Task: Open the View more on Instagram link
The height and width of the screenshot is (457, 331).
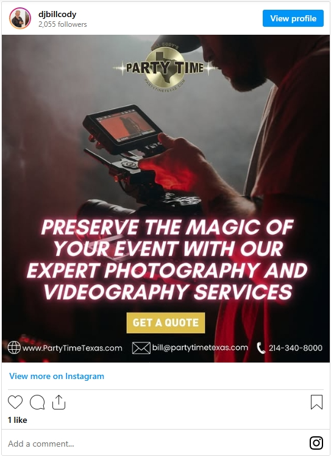Action: click(57, 377)
